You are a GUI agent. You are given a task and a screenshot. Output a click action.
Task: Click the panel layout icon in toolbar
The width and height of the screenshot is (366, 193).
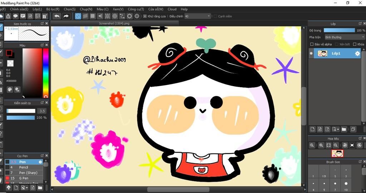(x=38, y=16)
